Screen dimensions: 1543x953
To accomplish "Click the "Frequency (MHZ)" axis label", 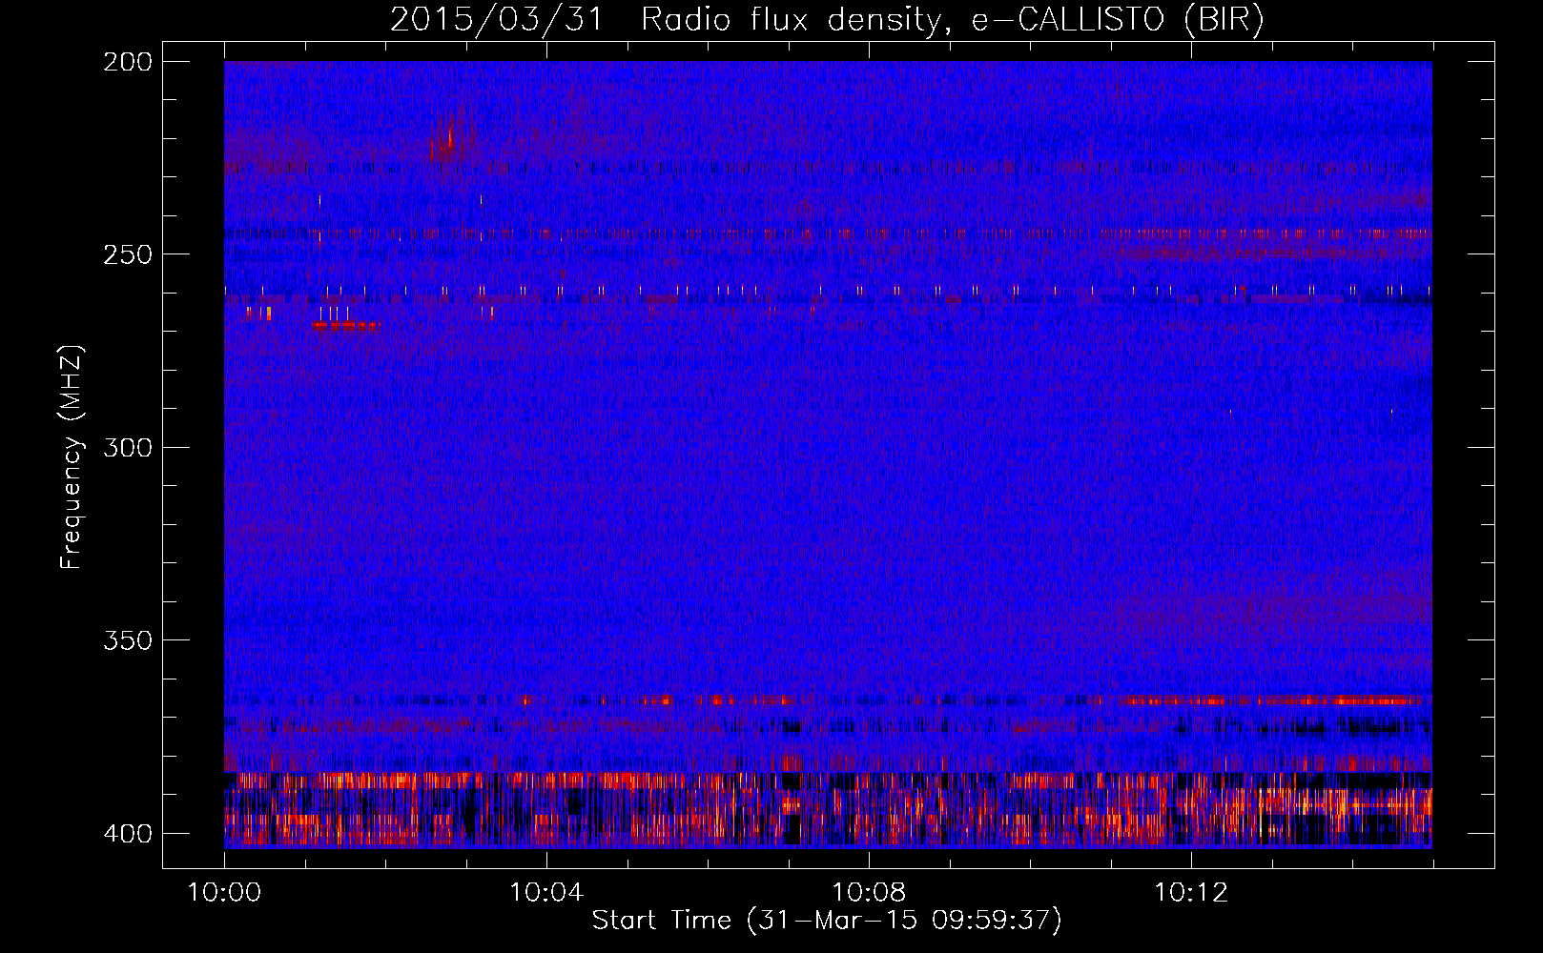I will coord(72,456).
